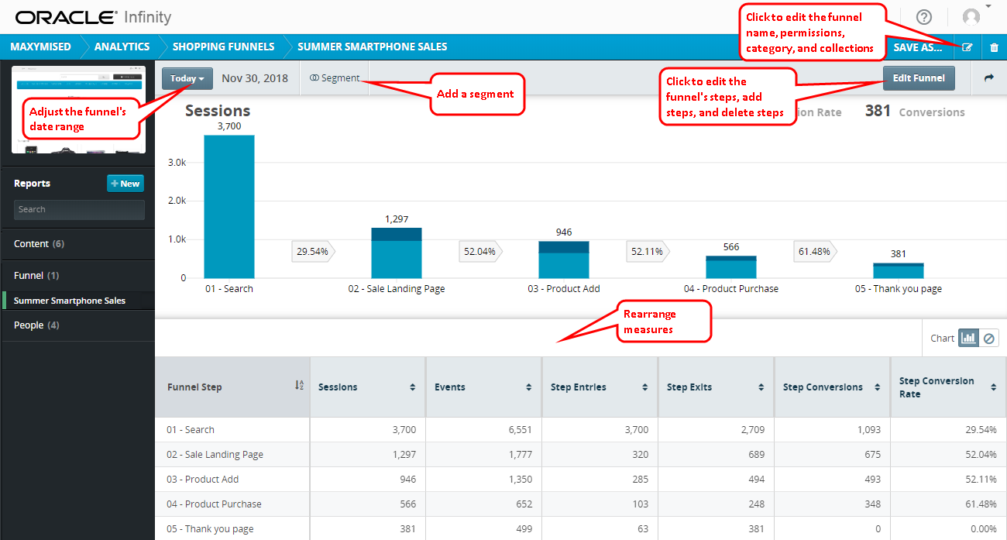Click the 29.54% conversion arrow label

click(313, 252)
